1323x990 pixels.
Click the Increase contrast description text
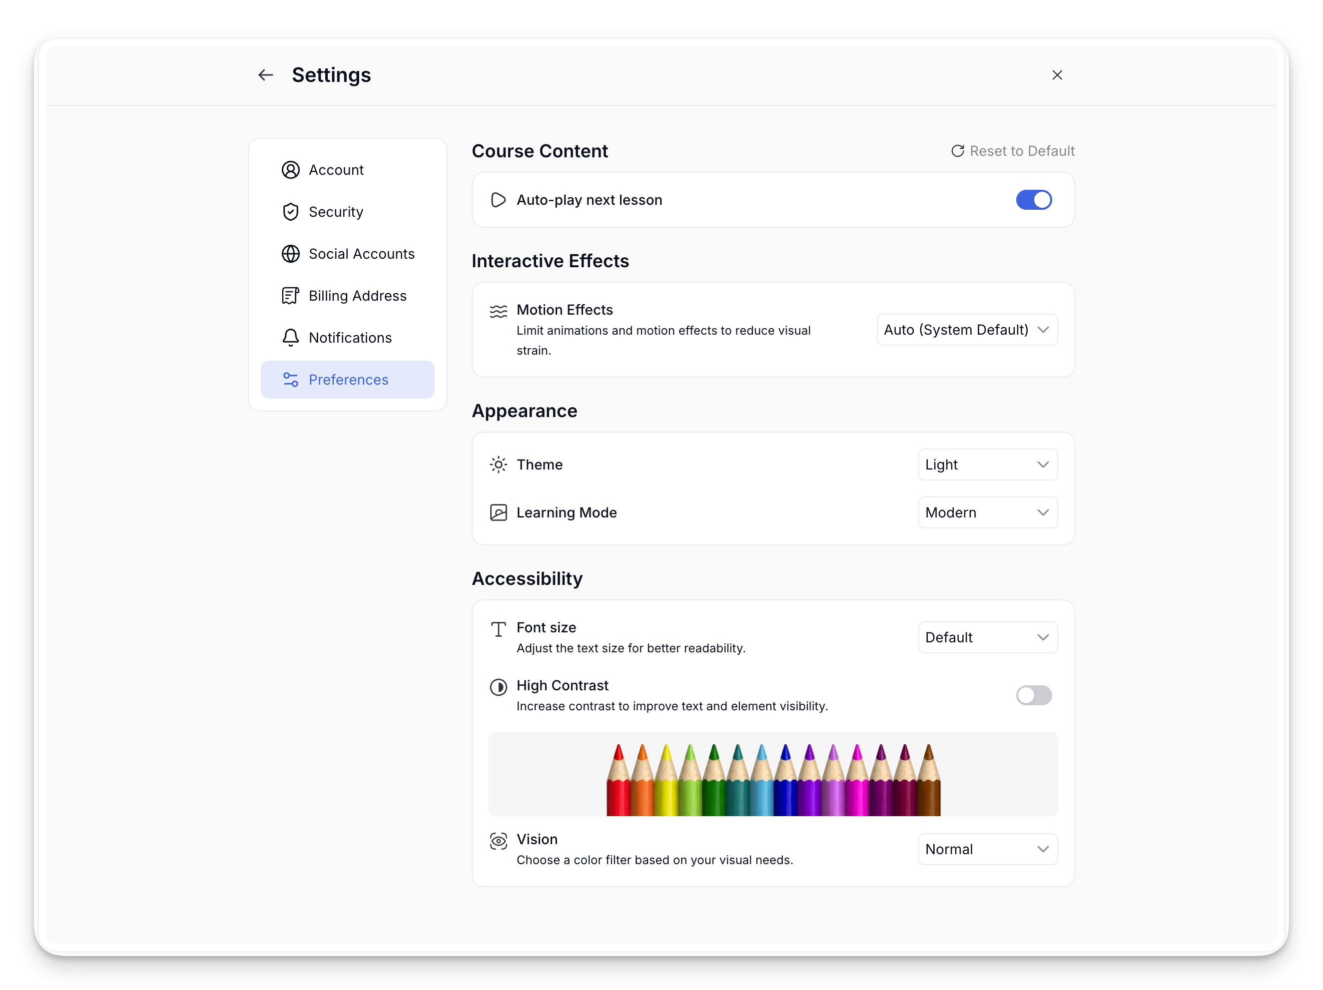[x=672, y=707]
